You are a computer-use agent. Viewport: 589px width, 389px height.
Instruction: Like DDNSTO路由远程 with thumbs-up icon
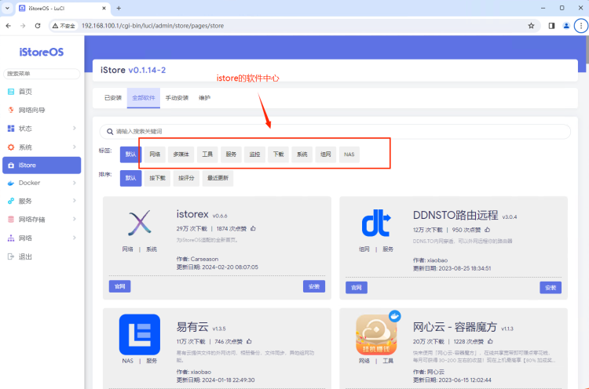(488, 230)
